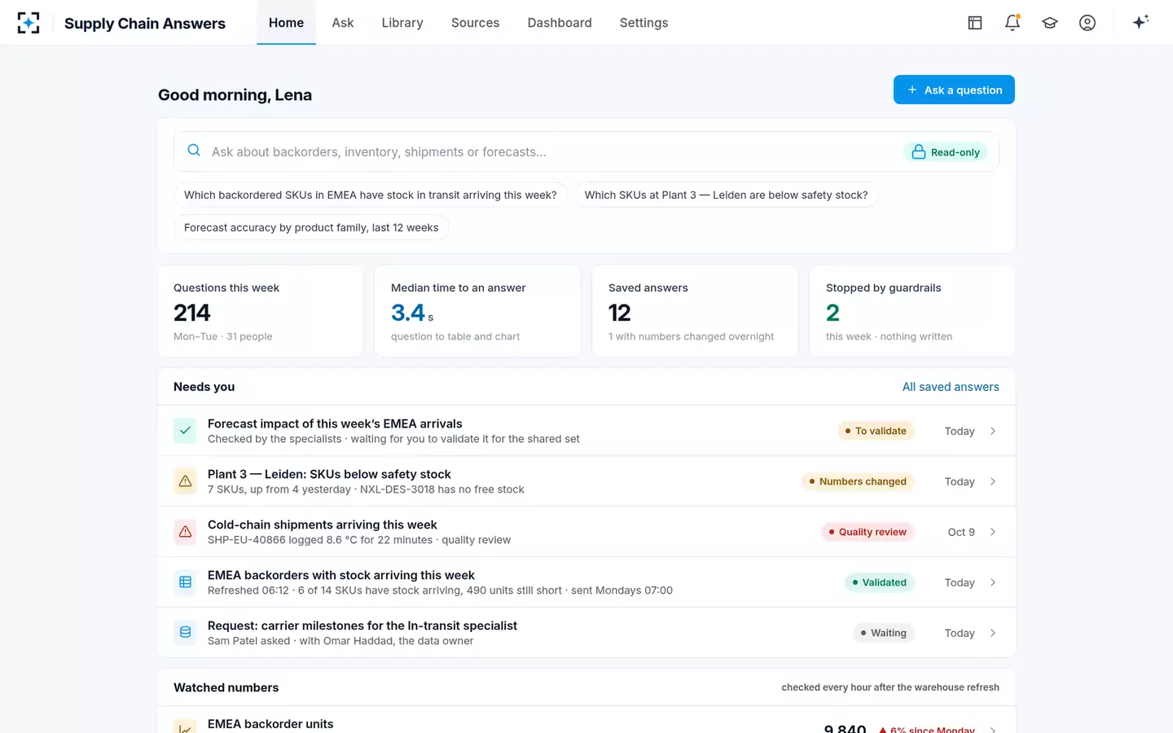Click the green checkmark icon on Forecast impact row
The height and width of the screenshot is (733, 1173).
[185, 431]
